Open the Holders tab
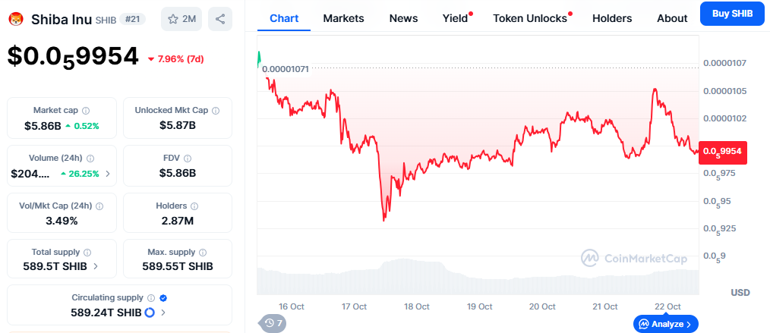The width and height of the screenshot is (770, 333). [611, 18]
